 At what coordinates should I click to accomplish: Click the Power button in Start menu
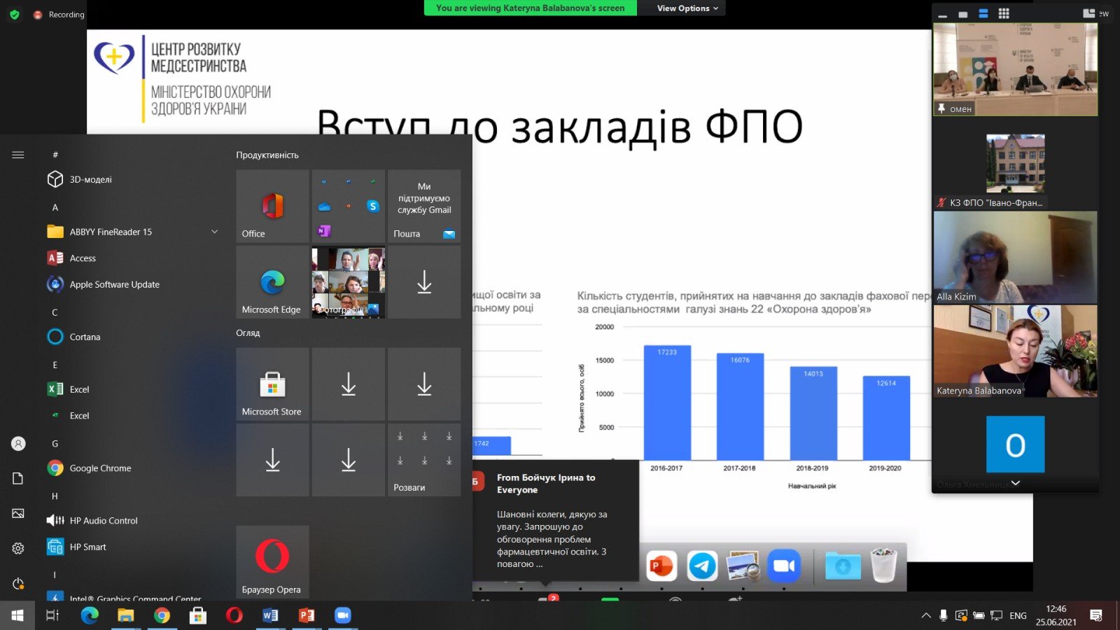pyautogui.click(x=18, y=583)
